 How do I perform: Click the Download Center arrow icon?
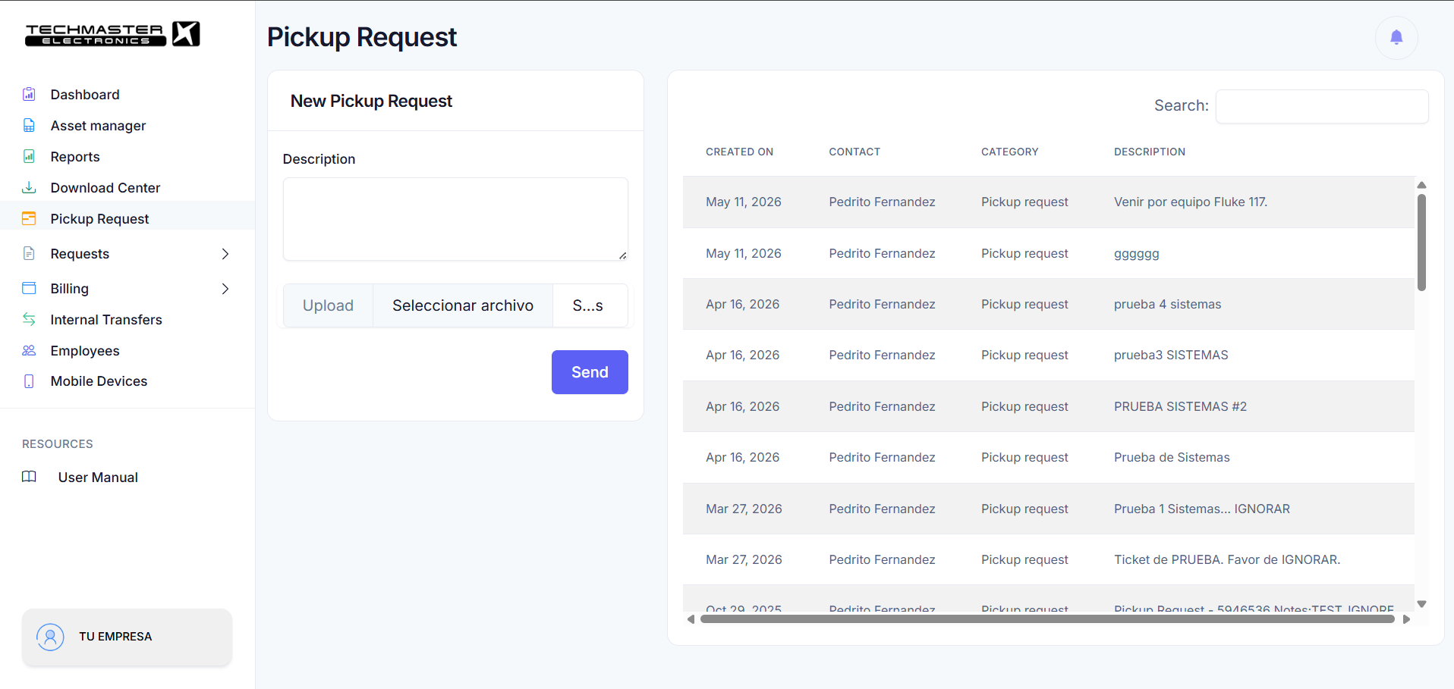point(29,187)
